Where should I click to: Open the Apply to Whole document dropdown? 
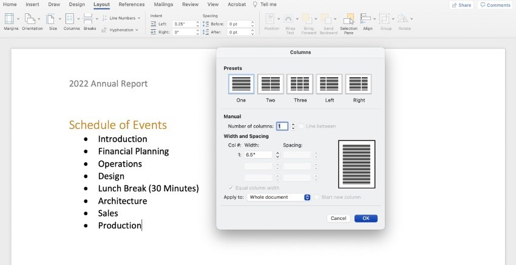click(279, 197)
